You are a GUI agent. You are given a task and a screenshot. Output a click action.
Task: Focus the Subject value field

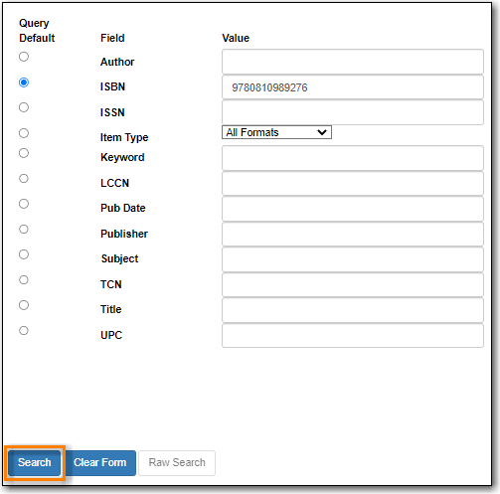click(353, 259)
